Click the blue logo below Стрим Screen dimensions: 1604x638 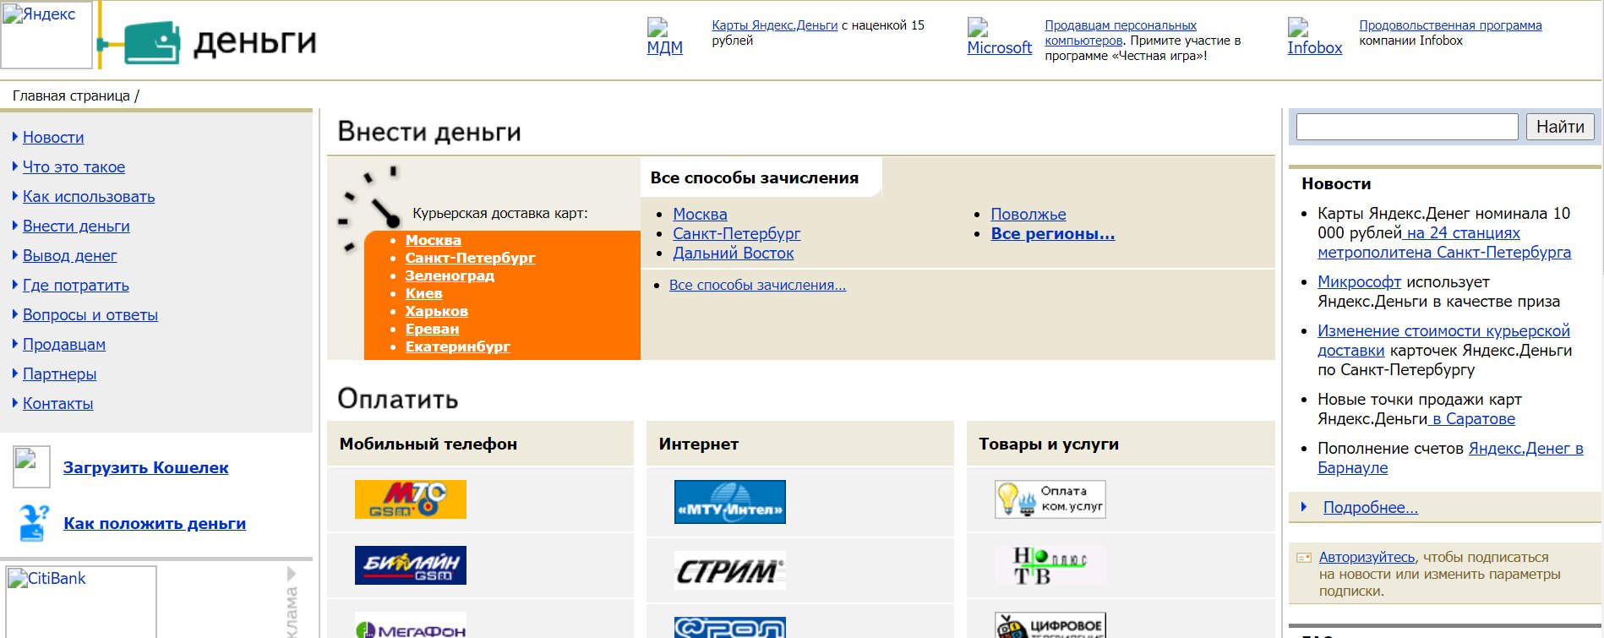pos(730,627)
